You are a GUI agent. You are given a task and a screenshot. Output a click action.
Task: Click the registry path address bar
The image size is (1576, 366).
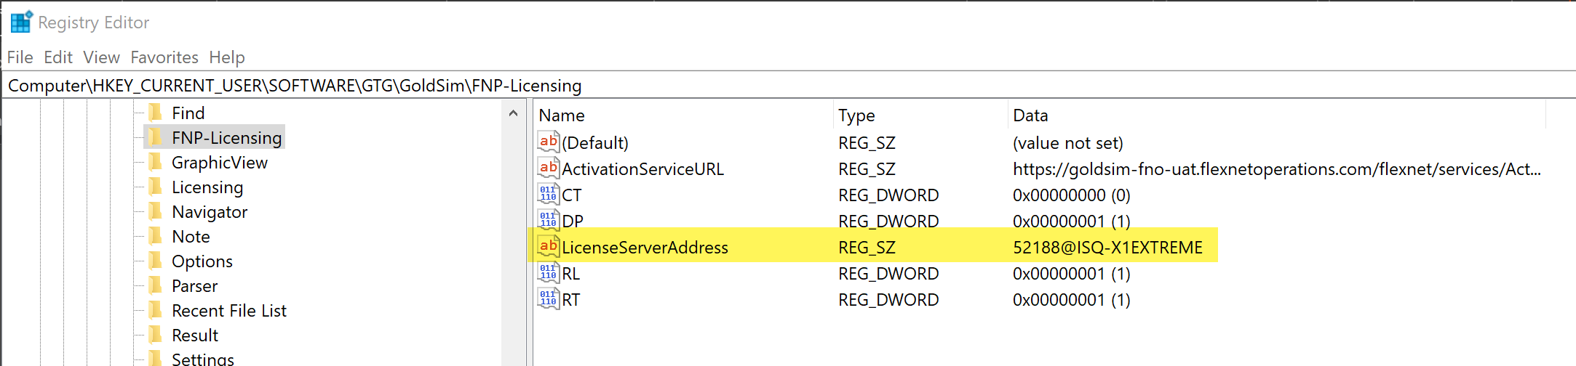coord(788,86)
